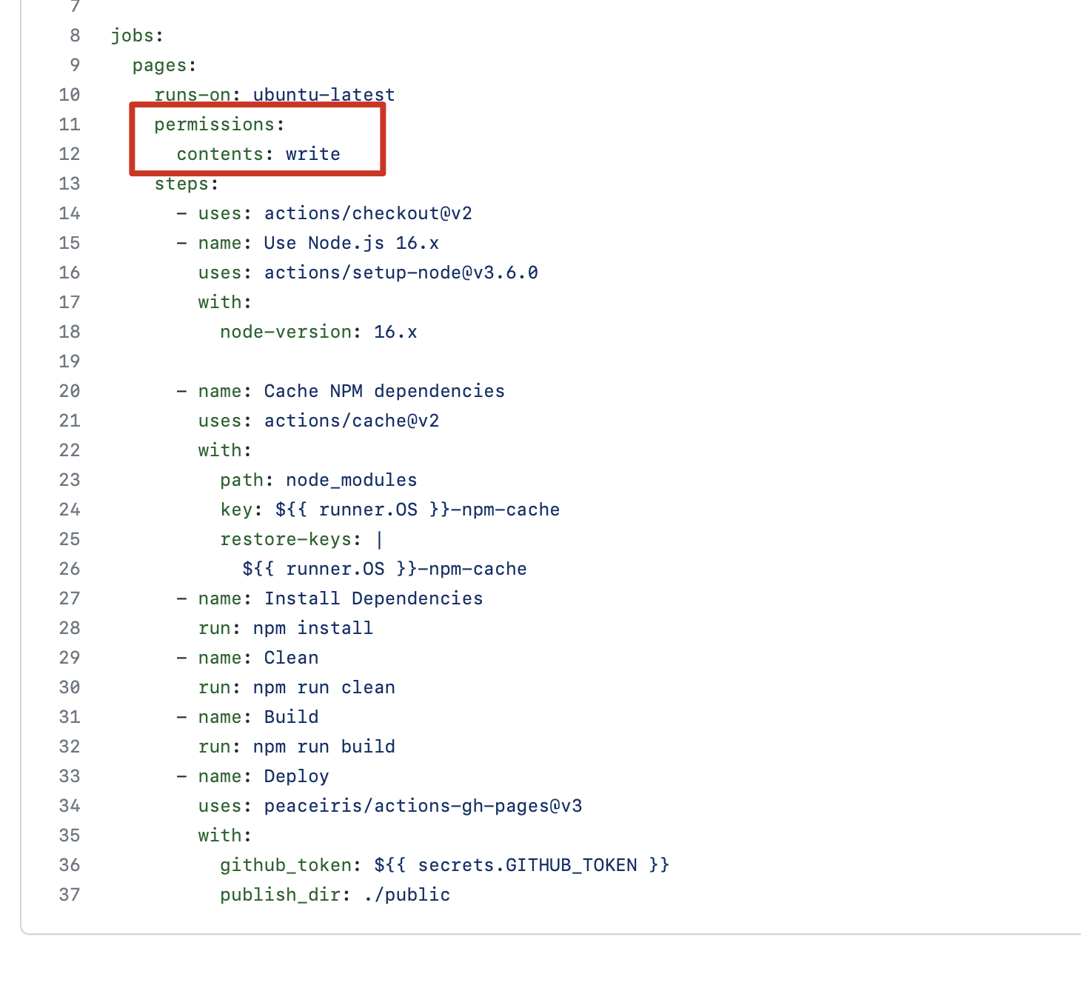Click 'actions/setup-node@v3.6.0' text
The width and height of the screenshot is (1081, 994).
401,273
